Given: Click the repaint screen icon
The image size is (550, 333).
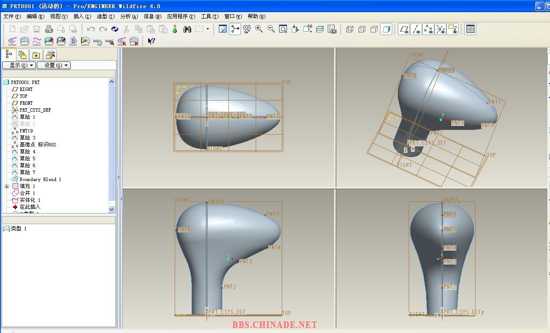Looking at the screenshot, I should pyautogui.click(x=223, y=29).
